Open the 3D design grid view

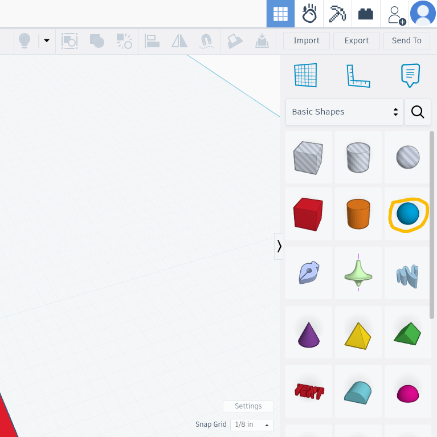[x=280, y=14]
